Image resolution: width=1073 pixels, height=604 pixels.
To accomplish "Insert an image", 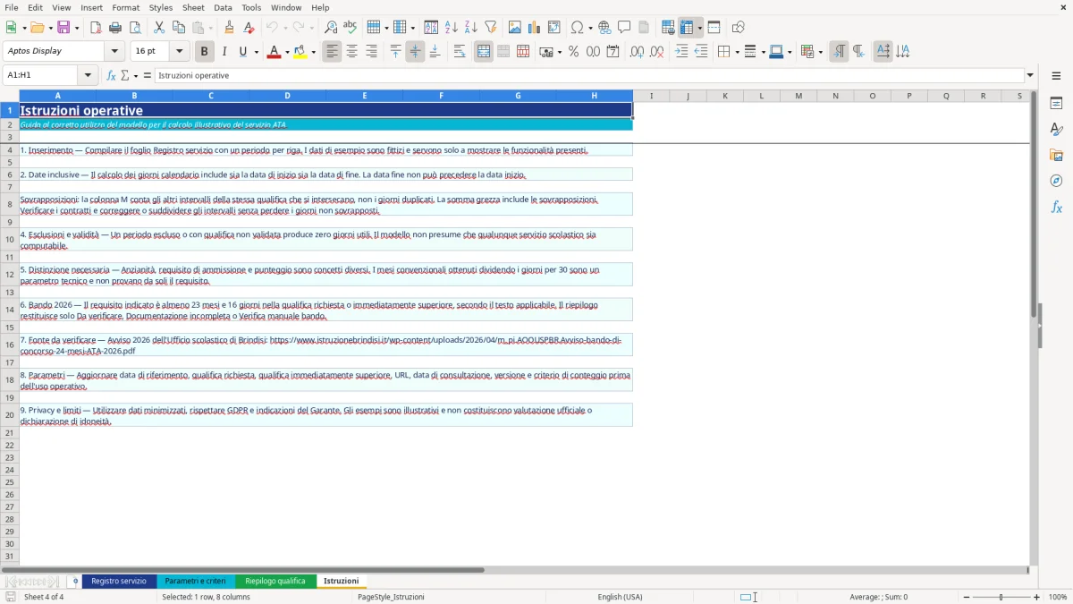I will tap(515, 28).
